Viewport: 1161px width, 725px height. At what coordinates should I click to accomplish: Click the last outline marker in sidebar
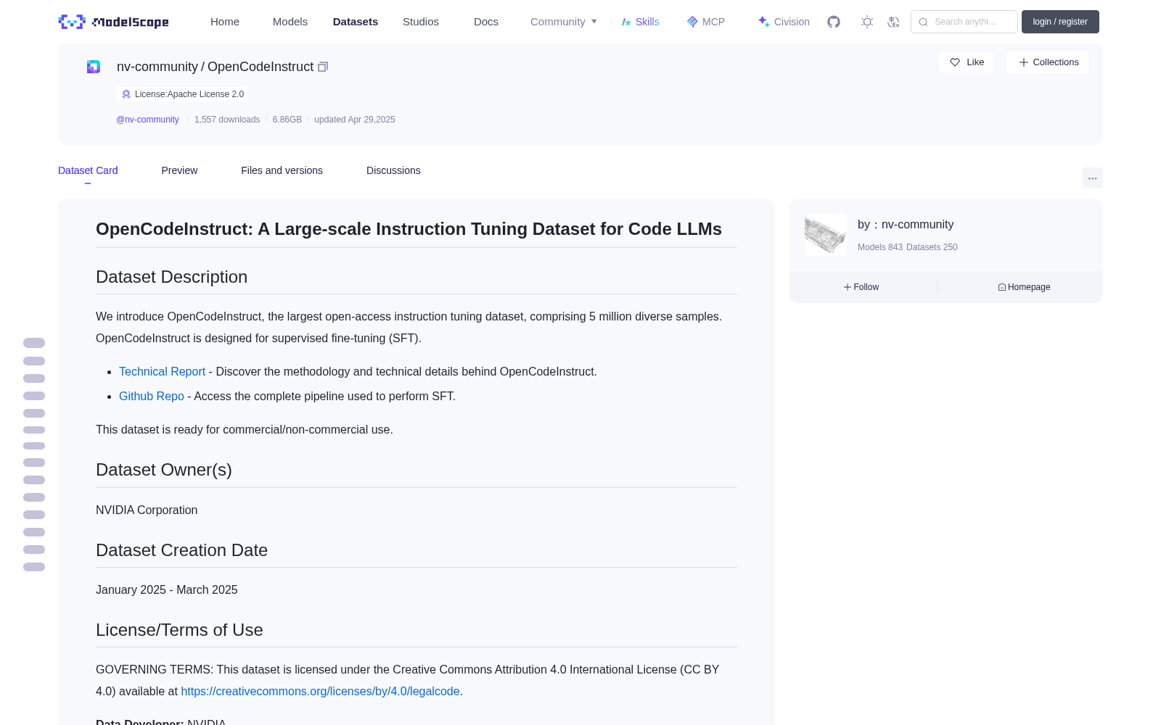[34, 567]
